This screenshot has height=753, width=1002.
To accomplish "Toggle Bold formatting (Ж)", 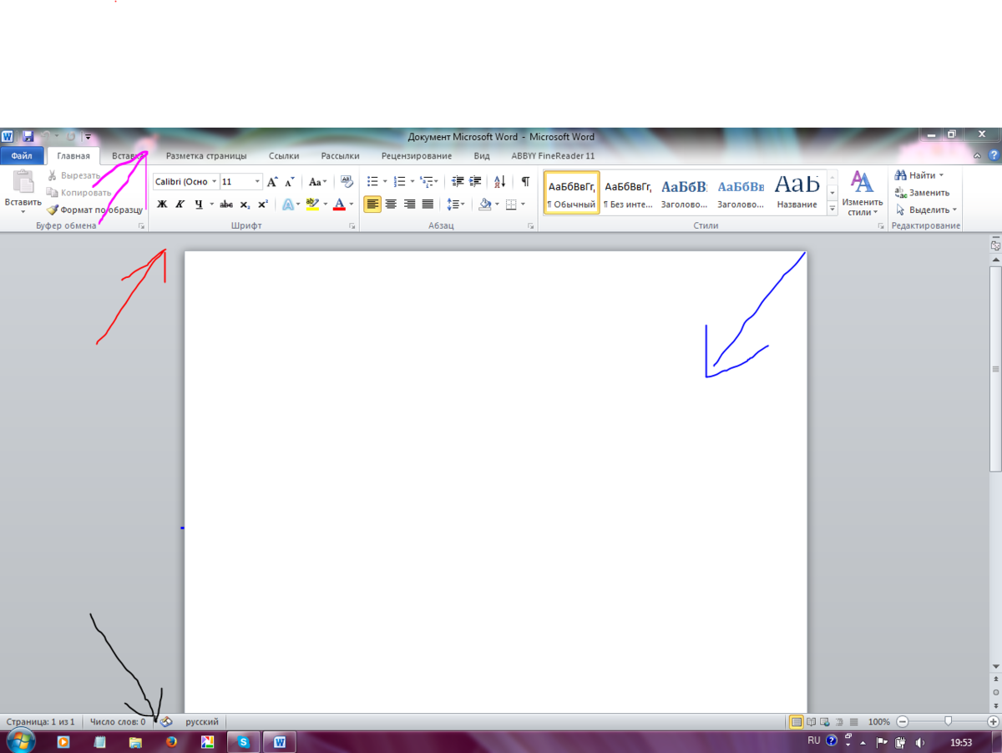I will (162, 205).
